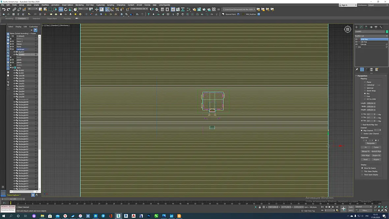
Task: Select the Select and Move tool
Action: [x=61, y=10]
